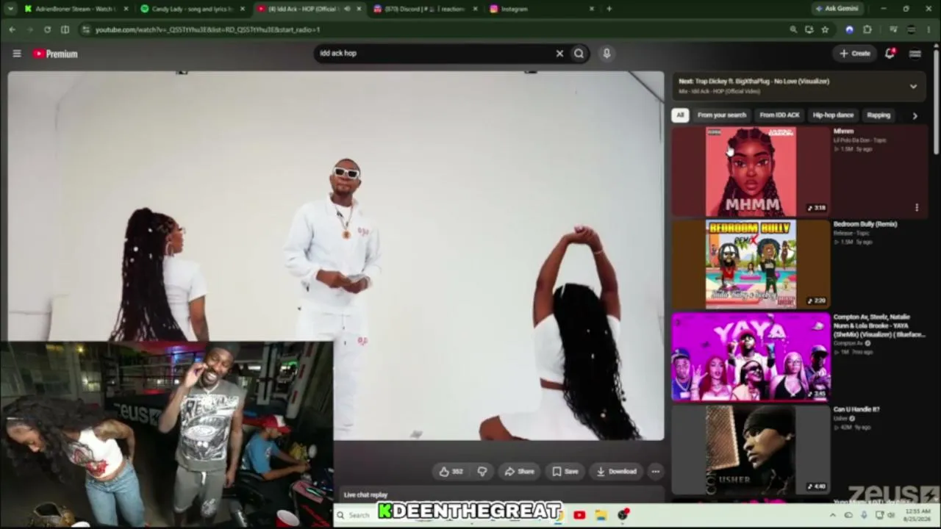
Task: Select the 'Hip-hop dance' filter chip
Action: click(x=833, y=115)
